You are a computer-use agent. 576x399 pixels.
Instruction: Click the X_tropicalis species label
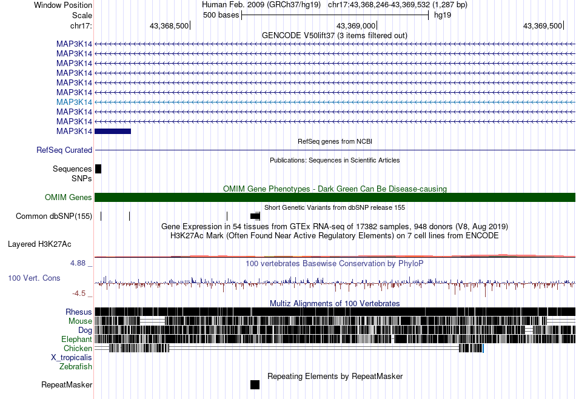[72, 357]
